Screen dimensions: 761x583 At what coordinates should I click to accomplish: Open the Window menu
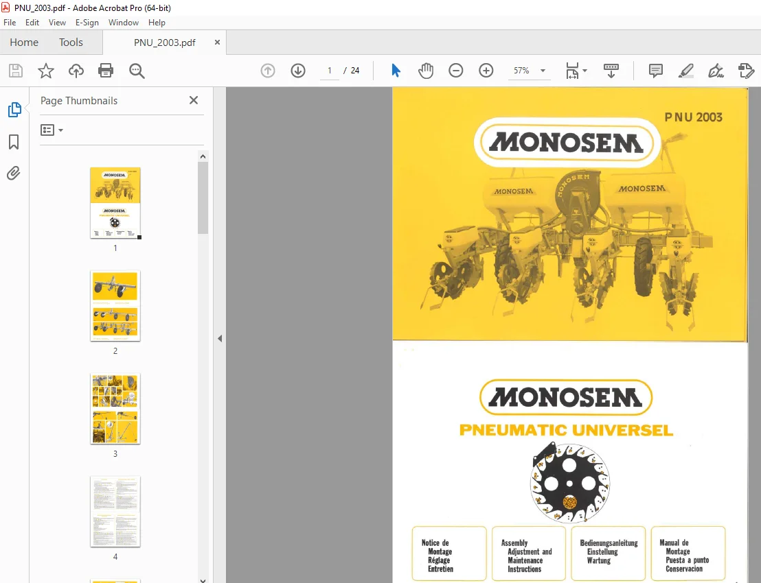coord(123,23)
